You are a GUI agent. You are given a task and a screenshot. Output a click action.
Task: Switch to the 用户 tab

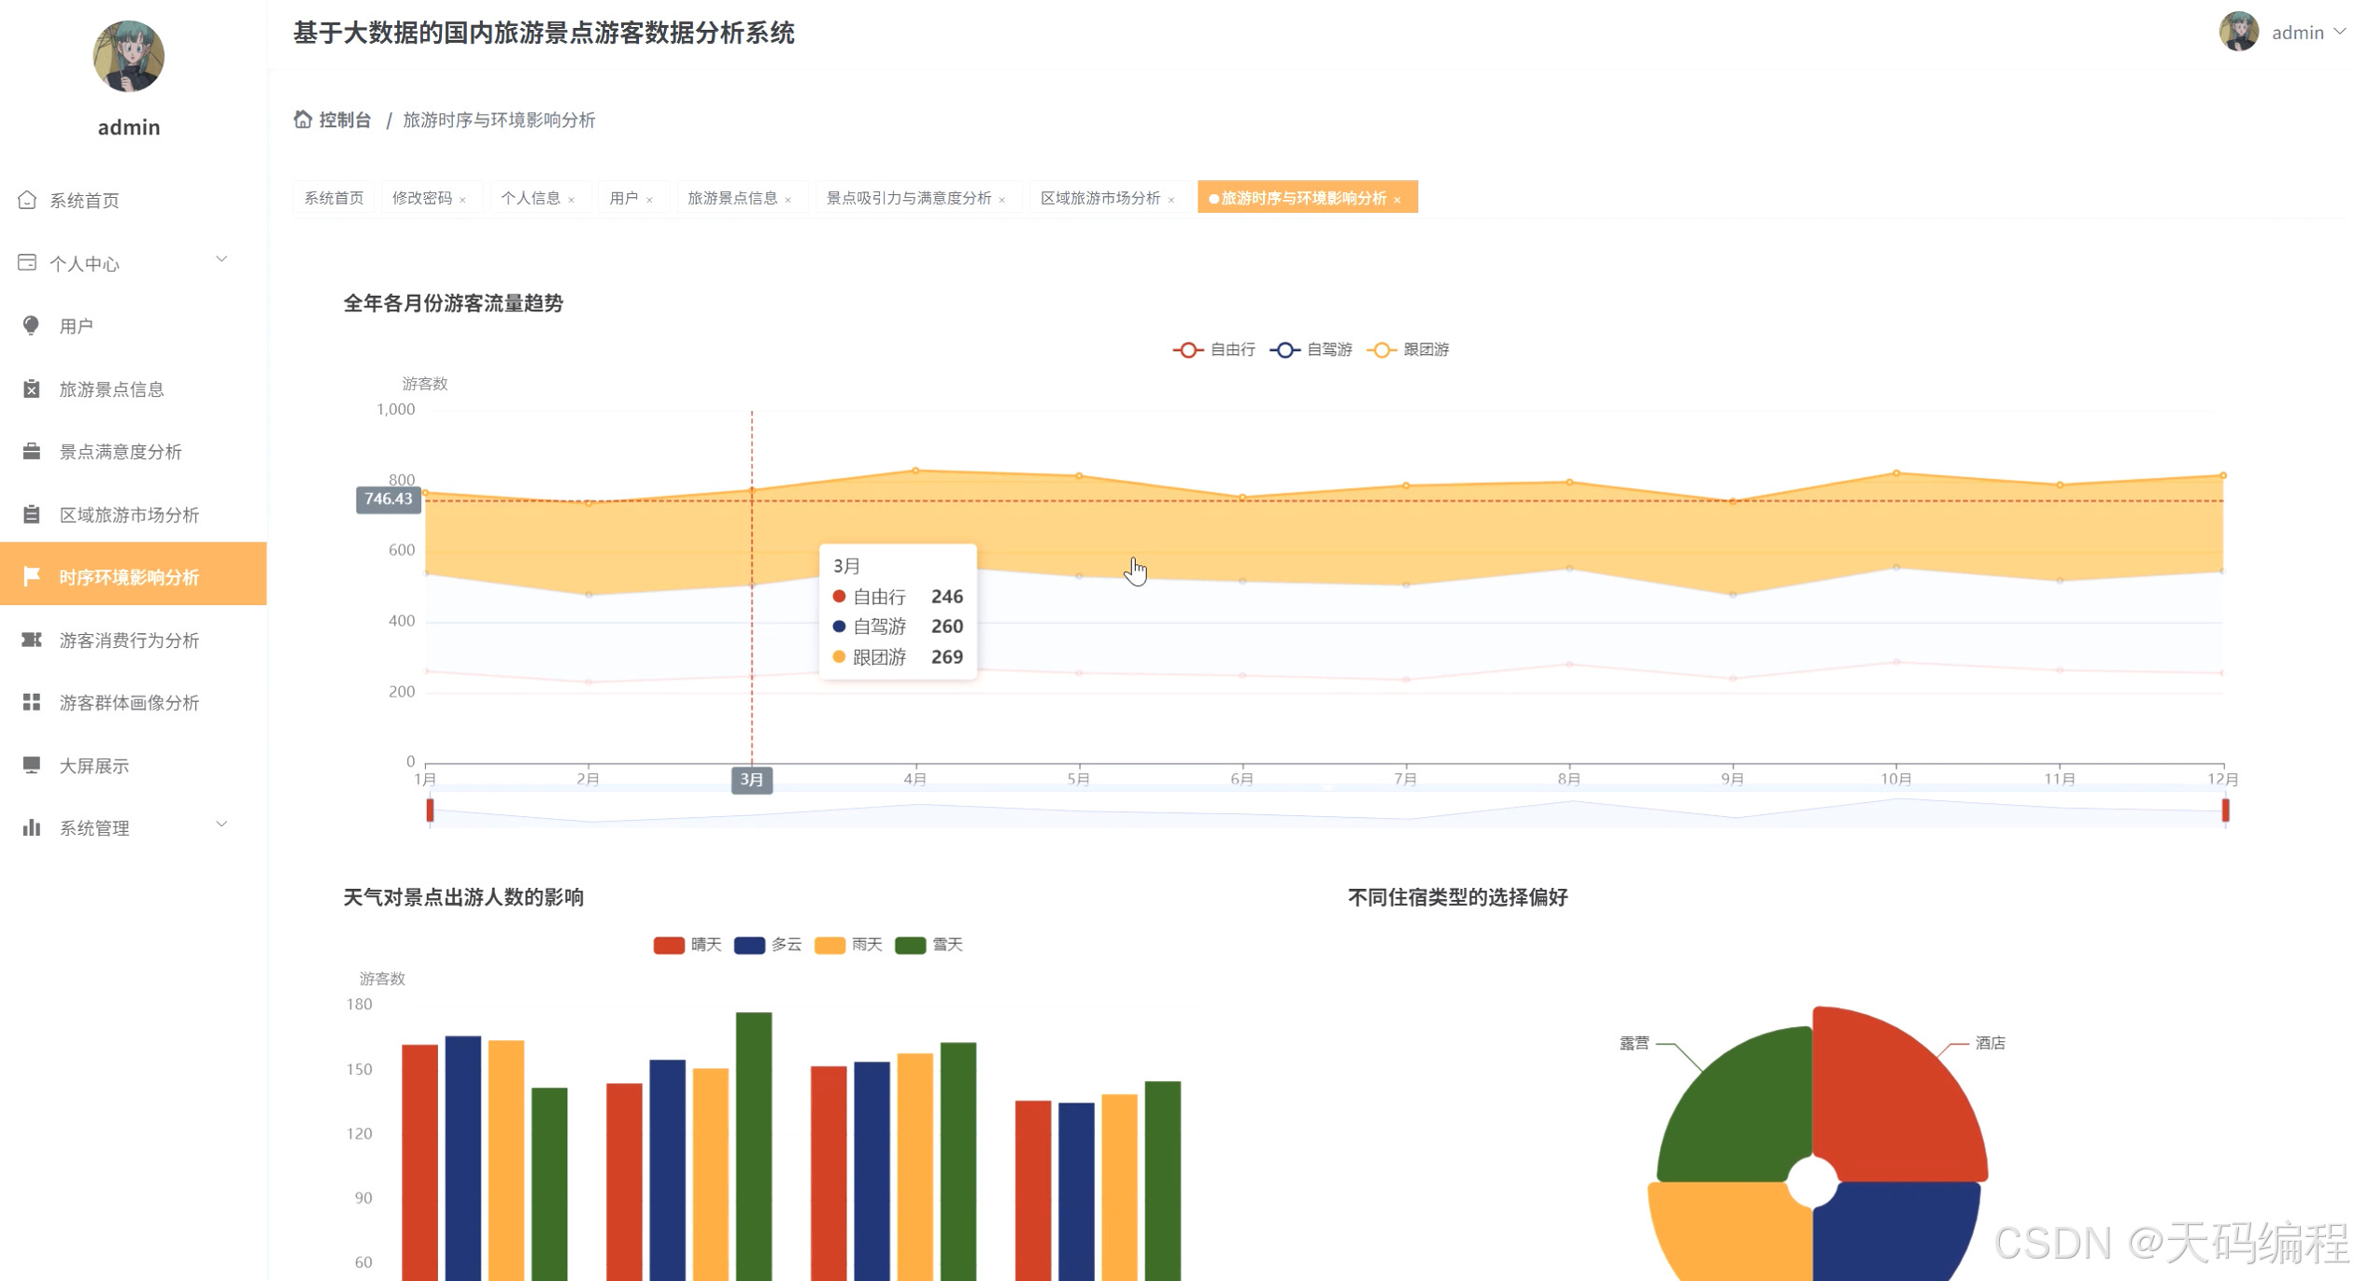coord(623,197)
